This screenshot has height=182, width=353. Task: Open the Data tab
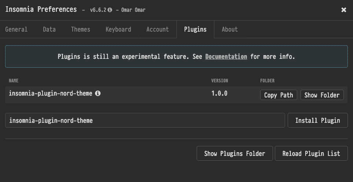tap(49, 29)
